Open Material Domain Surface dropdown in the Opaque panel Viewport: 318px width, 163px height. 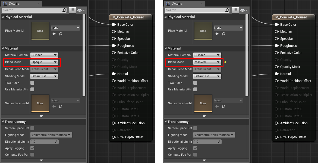(45, 55)
